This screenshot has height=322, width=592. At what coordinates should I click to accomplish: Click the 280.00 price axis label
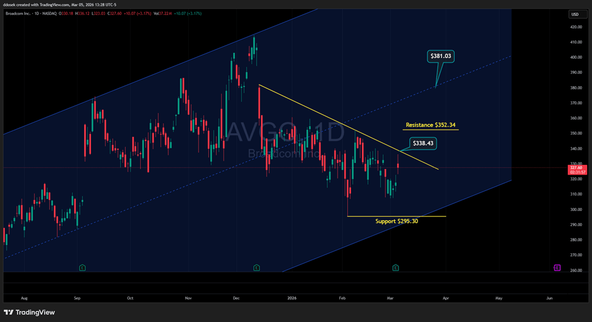[576, 240]
